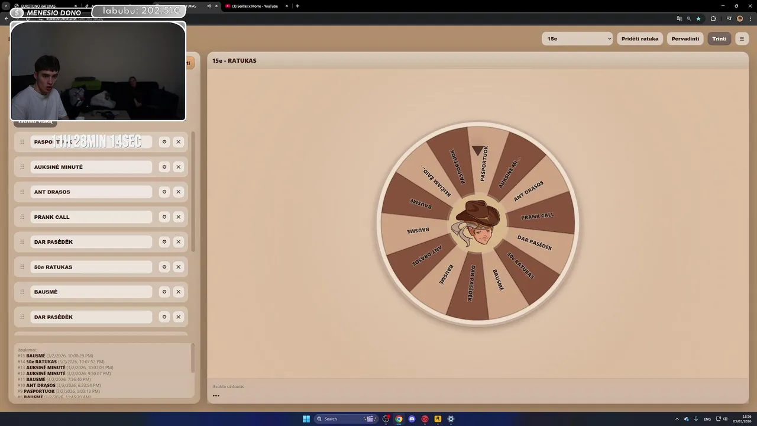Grab the drag handle of AUKSINĖ MINUTĖ row
This screenshot has height=426, width=757.
coord(22,167)
